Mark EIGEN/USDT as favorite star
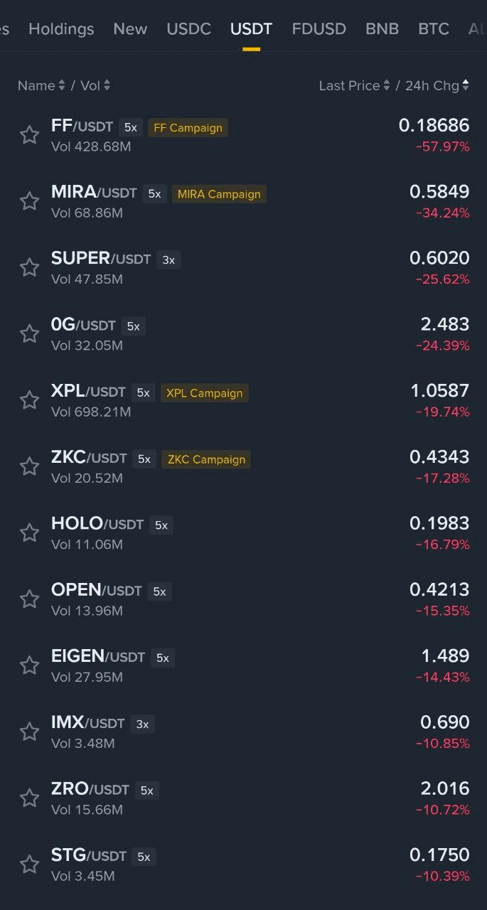 pos(29,665)
